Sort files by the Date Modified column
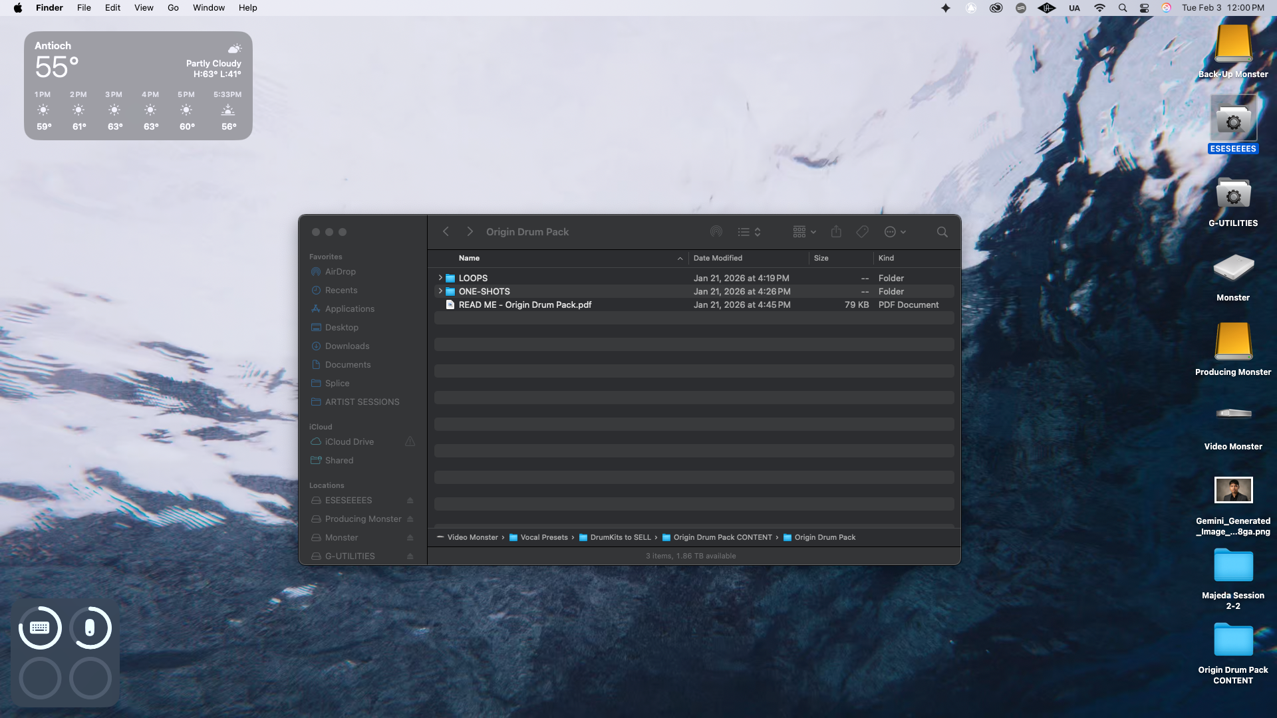 tap(718, 258)
